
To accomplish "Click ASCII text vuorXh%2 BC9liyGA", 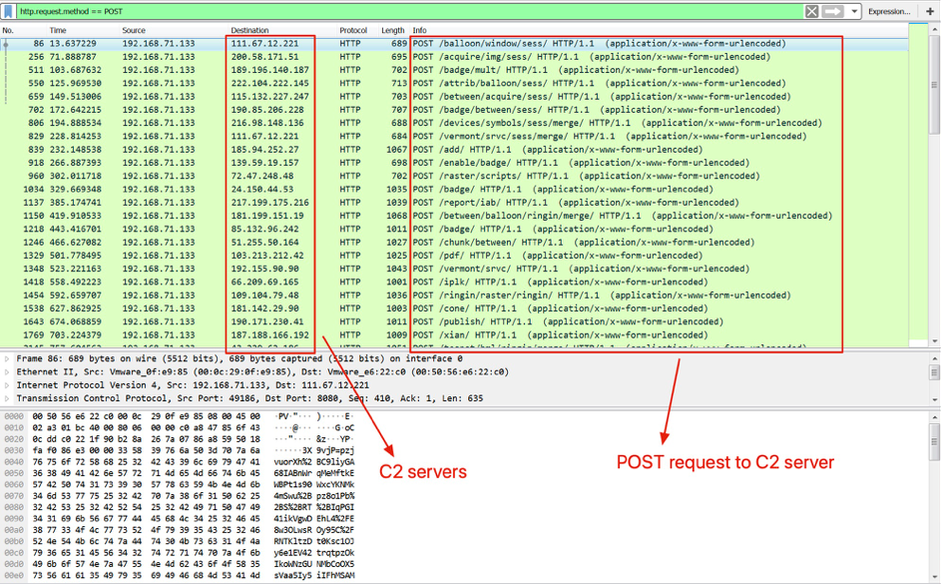I will pyautogui.click(x=314, y=461).
